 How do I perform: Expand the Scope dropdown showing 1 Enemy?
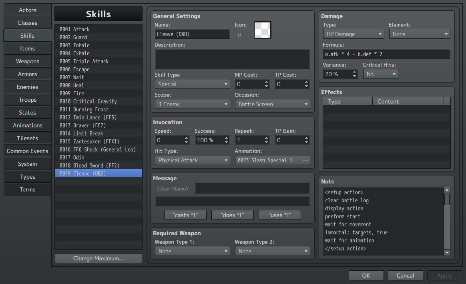coord(192,105)
